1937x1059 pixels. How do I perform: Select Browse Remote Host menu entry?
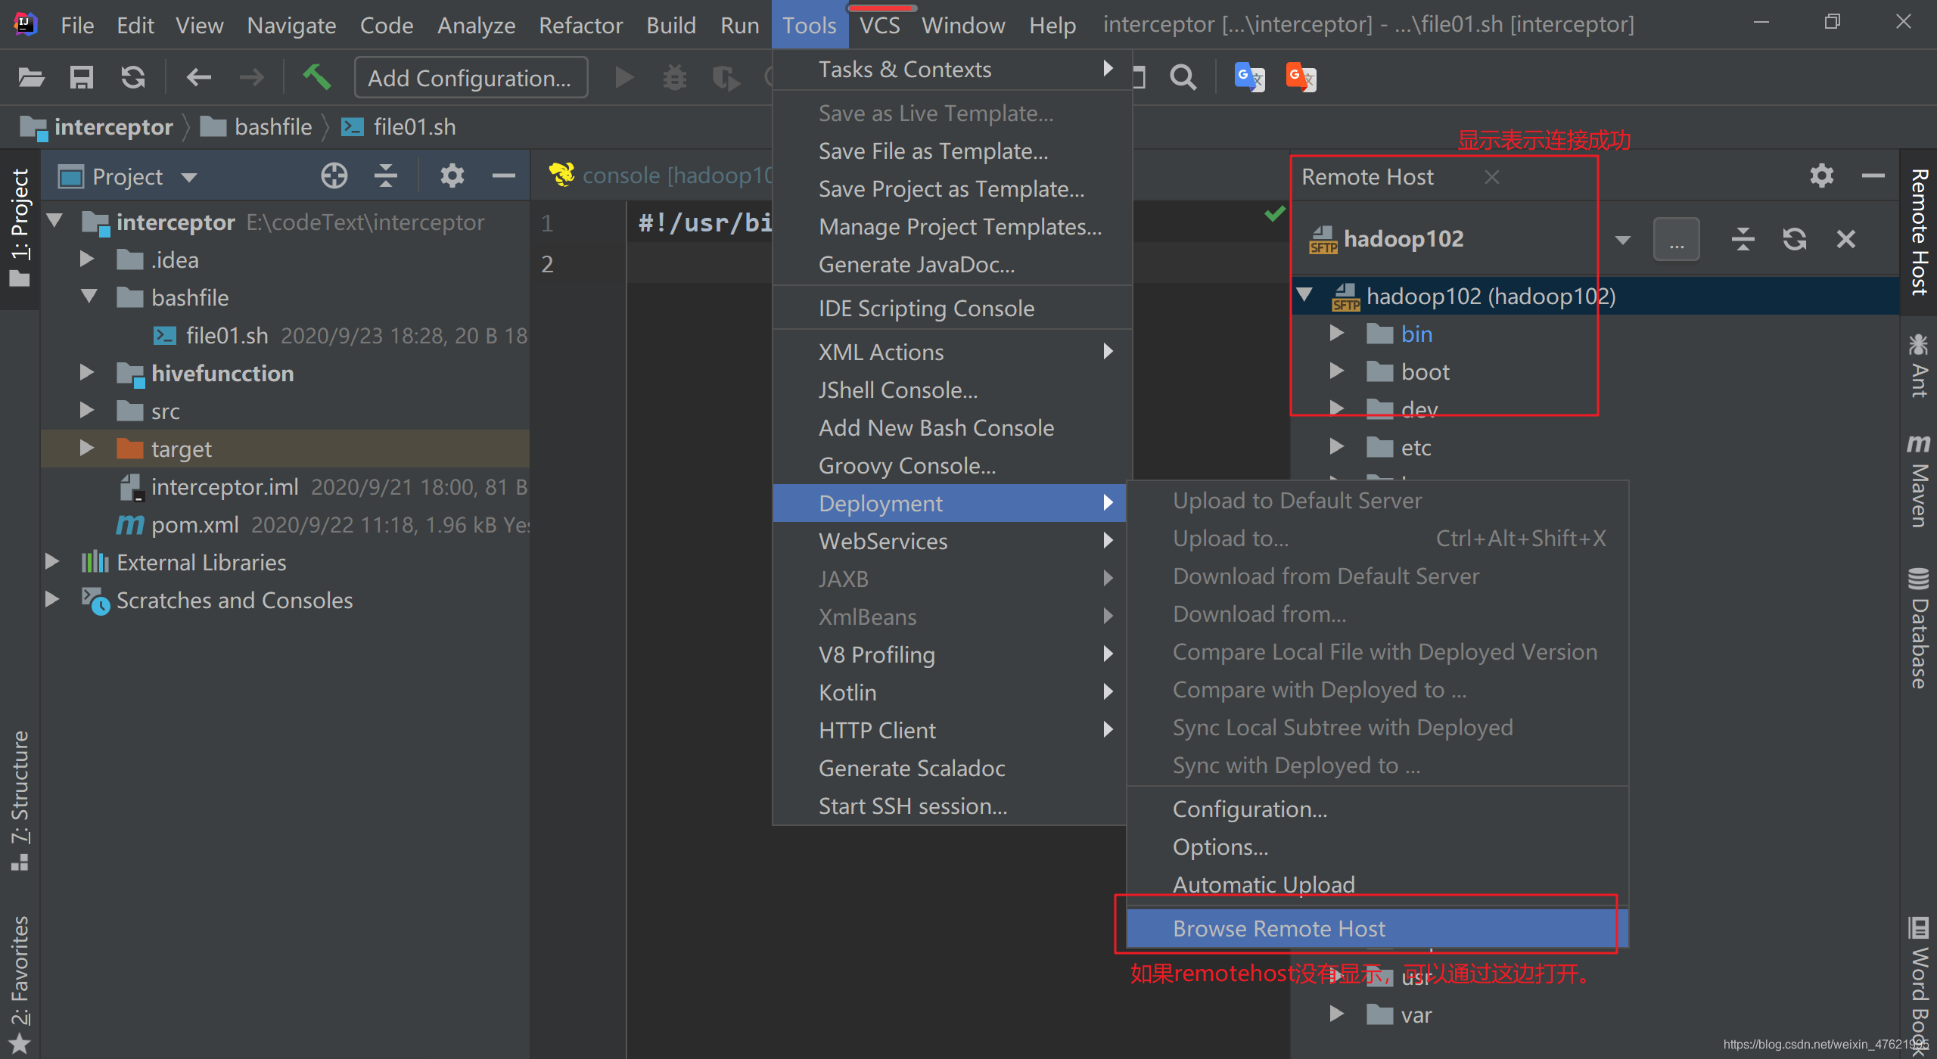click(1377, 928)
